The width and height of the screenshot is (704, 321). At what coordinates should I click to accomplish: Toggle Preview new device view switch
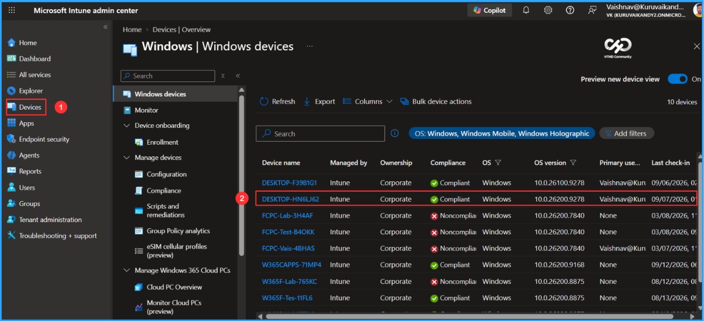tap(677, 79)
